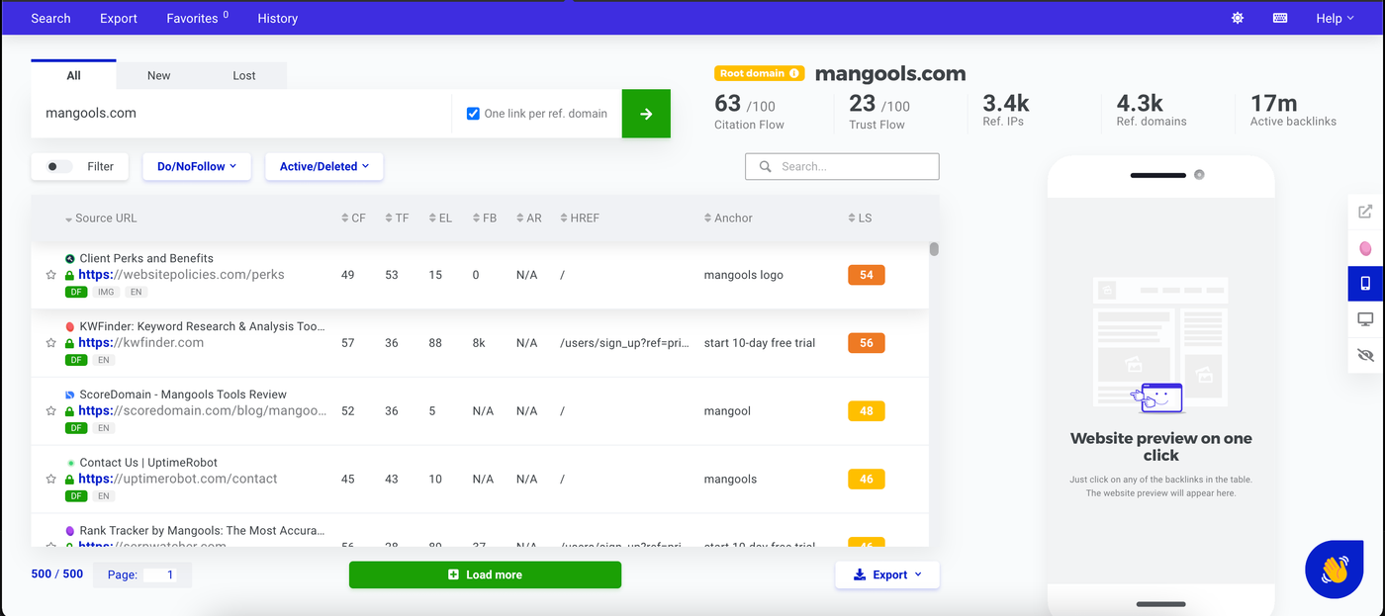Image resolution: width=1385 pixels, height=616 pixels.
Task: Sort by LS column header
Action: [860, 218]
